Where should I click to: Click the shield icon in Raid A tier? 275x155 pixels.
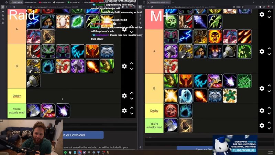pos(63,22)
